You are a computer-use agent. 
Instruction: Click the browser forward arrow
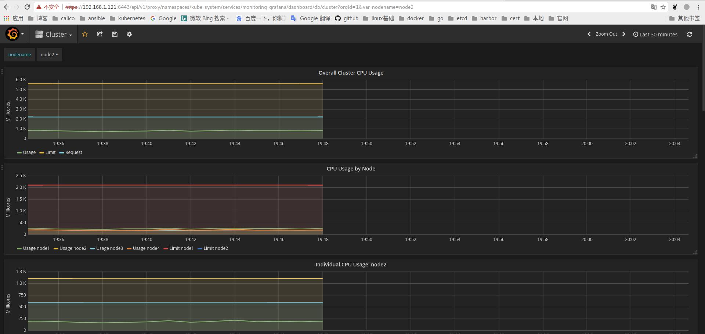click(17, 7)
